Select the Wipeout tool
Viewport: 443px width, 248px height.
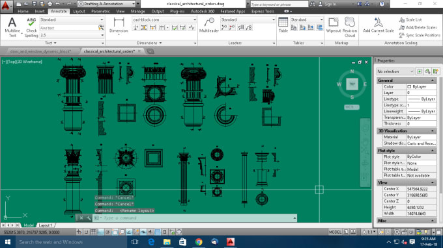coord(334,25)
